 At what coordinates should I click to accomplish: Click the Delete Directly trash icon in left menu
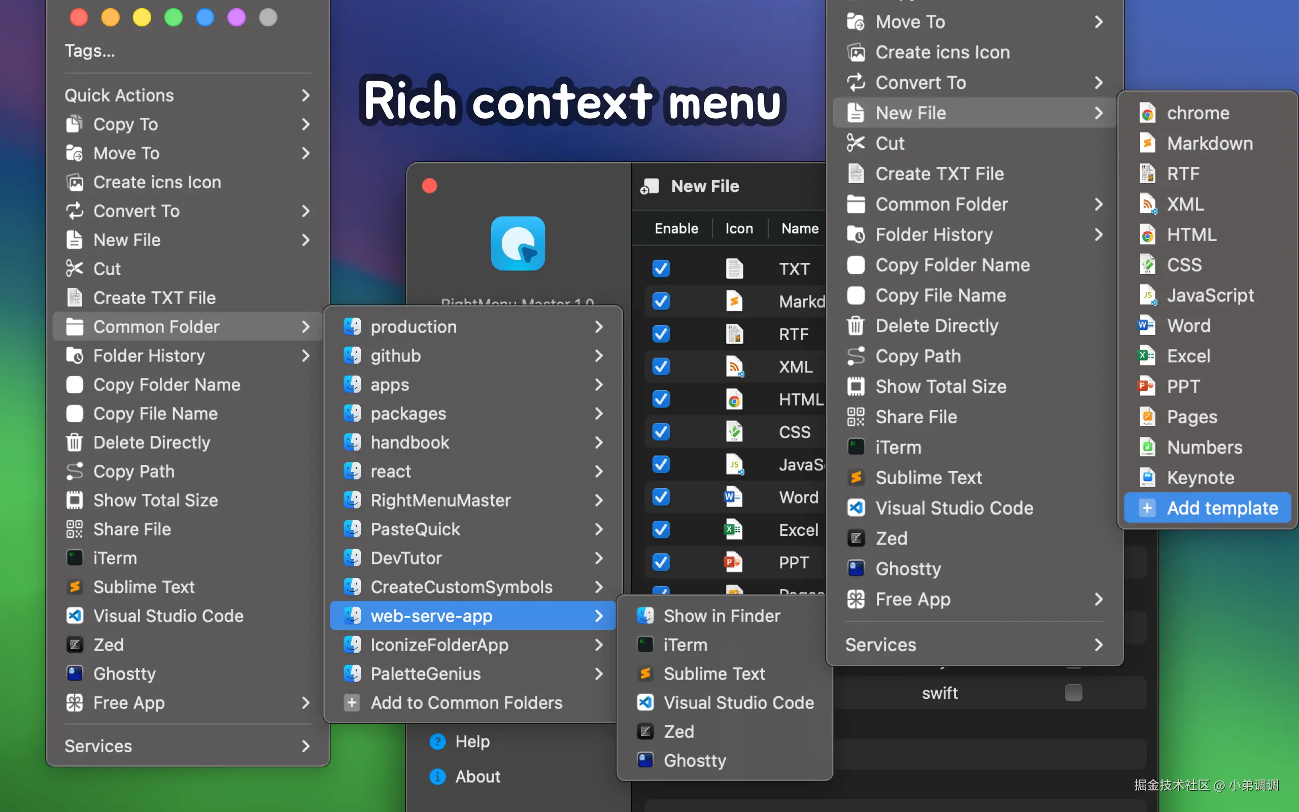[75, 443]
